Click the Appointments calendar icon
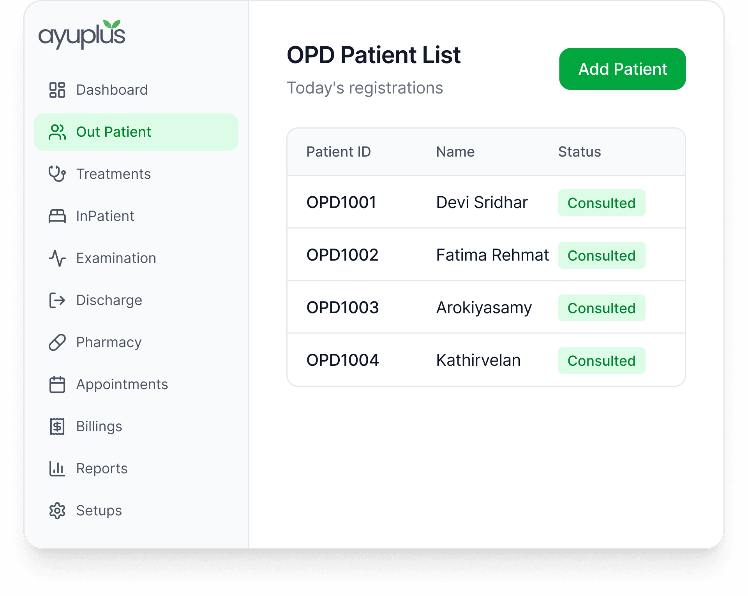The height and width of the screenshot is (596, 748). [x=57, y=384]
